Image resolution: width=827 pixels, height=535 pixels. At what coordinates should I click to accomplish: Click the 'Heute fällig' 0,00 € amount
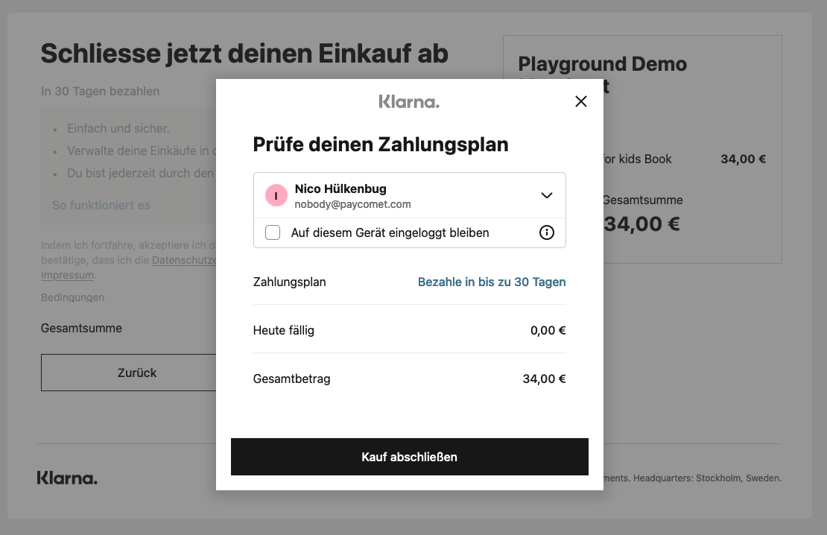(548, 330)
